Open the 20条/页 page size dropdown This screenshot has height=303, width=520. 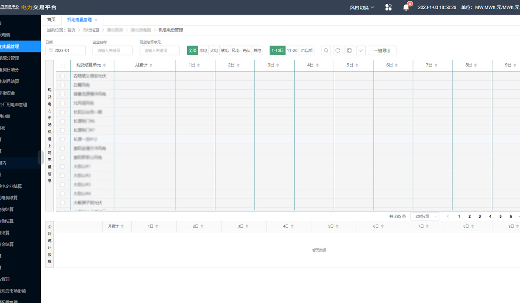425,216
